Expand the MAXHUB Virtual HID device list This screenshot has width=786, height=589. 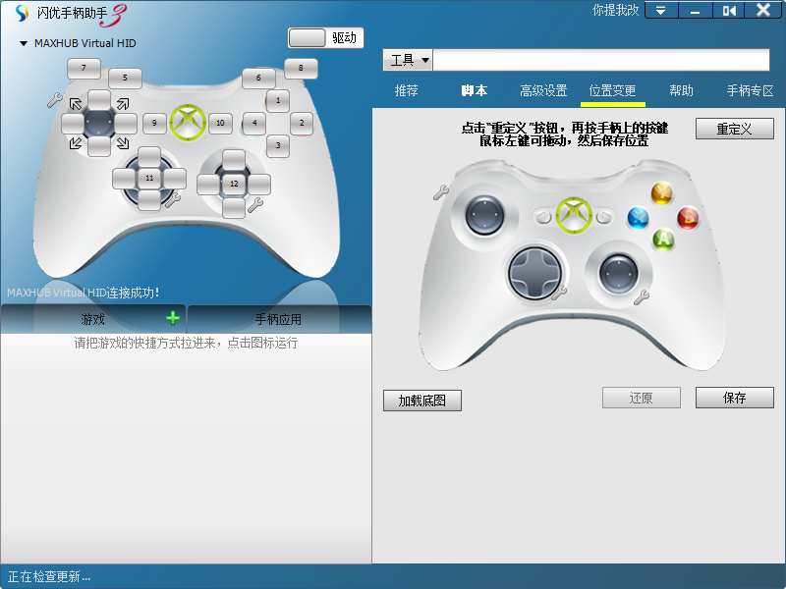pyautogui.click(x=23, y=43)
